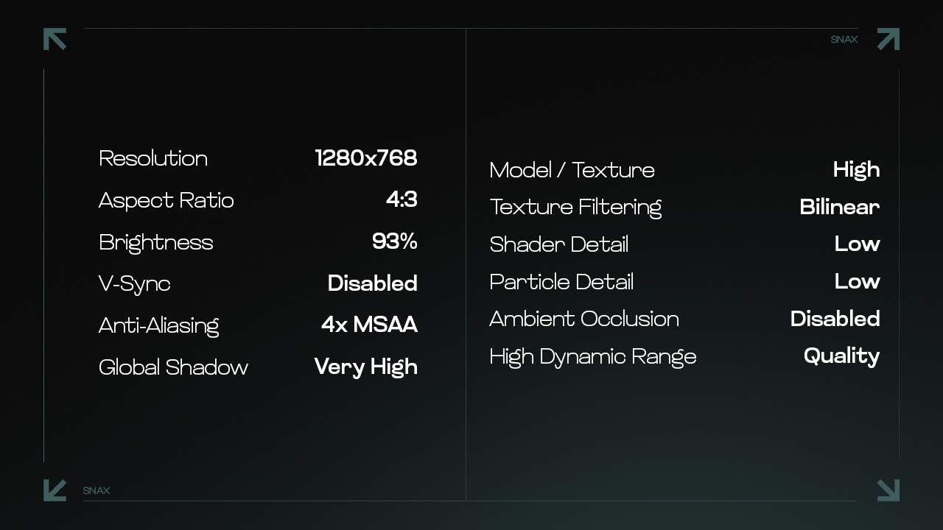Click the Quality HDR value
Viewport: 943px width, 530px height.
click(841, 357)
